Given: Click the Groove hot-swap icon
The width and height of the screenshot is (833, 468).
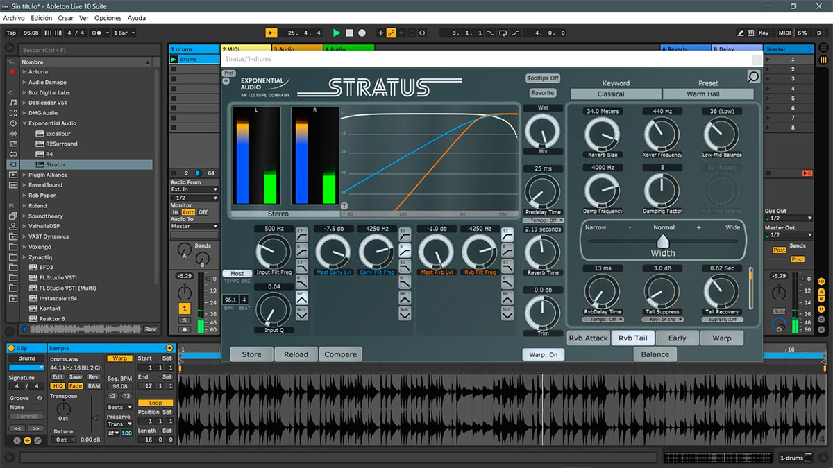Looking at the screenshot, I should click(x=40, y=398).
